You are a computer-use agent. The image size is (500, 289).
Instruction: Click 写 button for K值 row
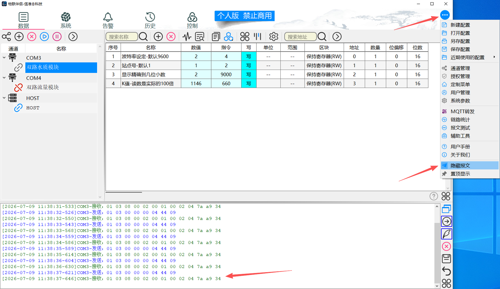249,83
